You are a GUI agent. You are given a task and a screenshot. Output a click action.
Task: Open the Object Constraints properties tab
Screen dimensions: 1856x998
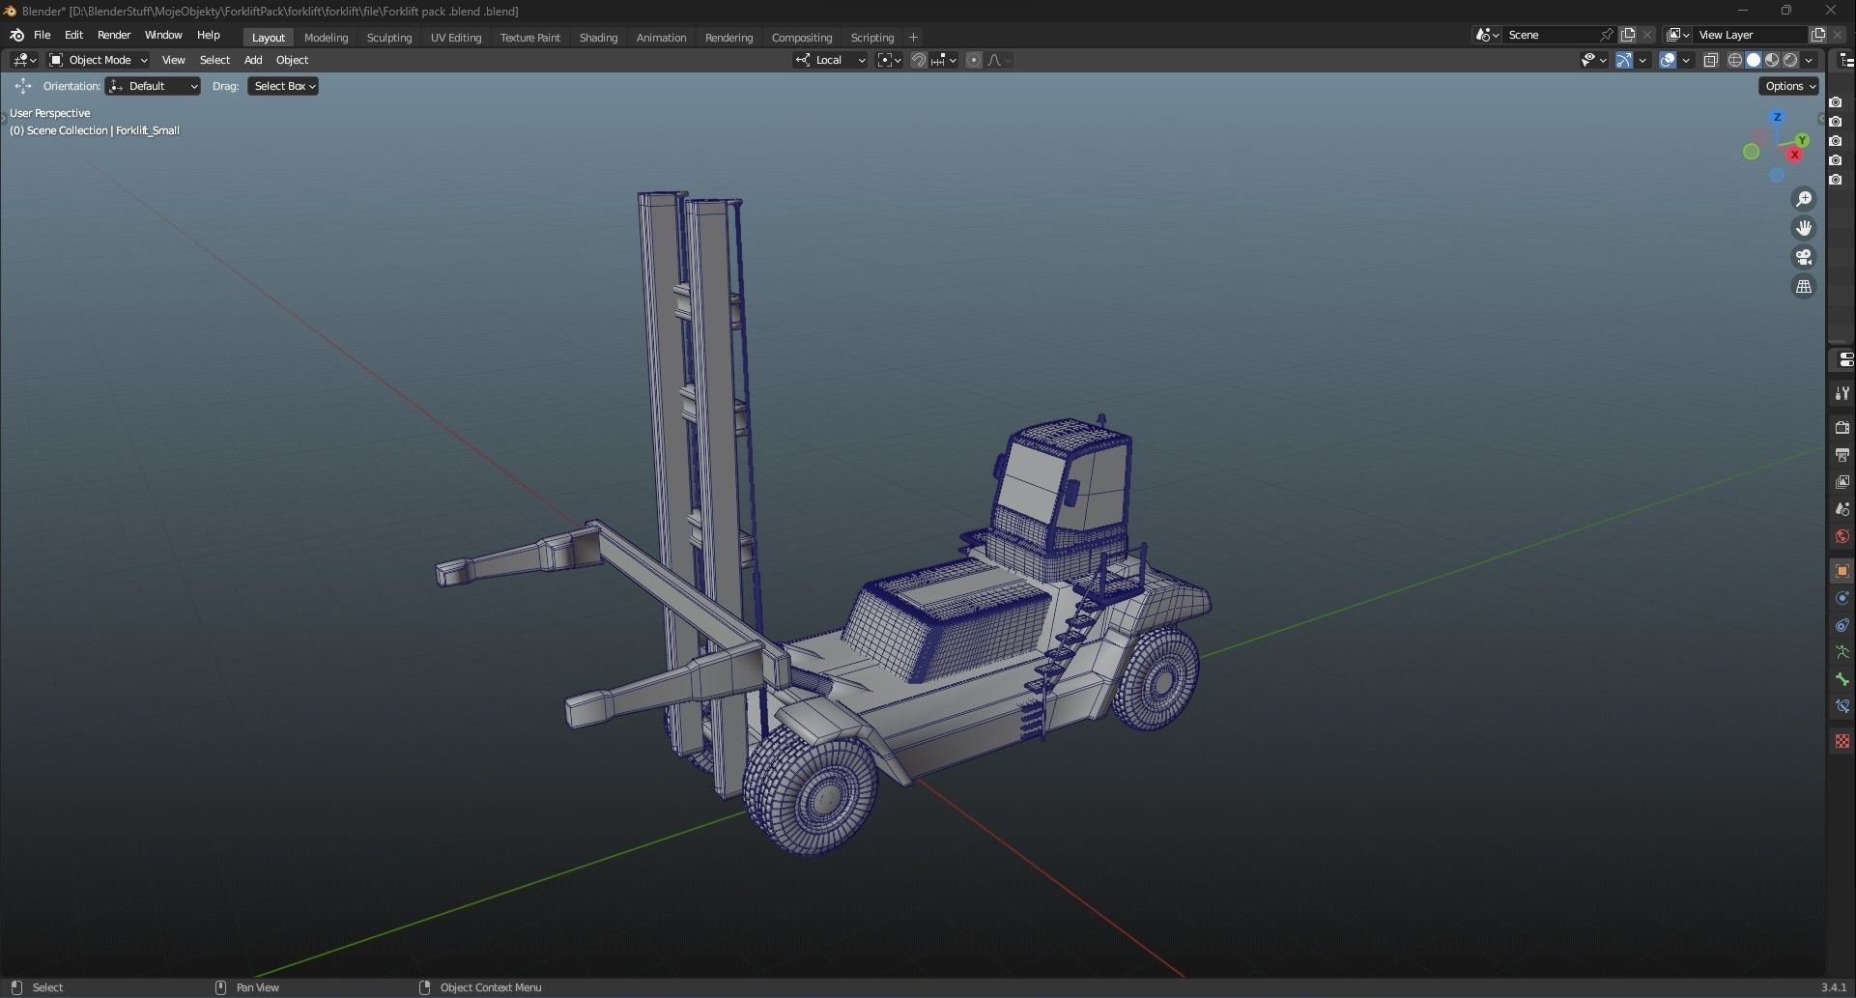click(1842, 625)
